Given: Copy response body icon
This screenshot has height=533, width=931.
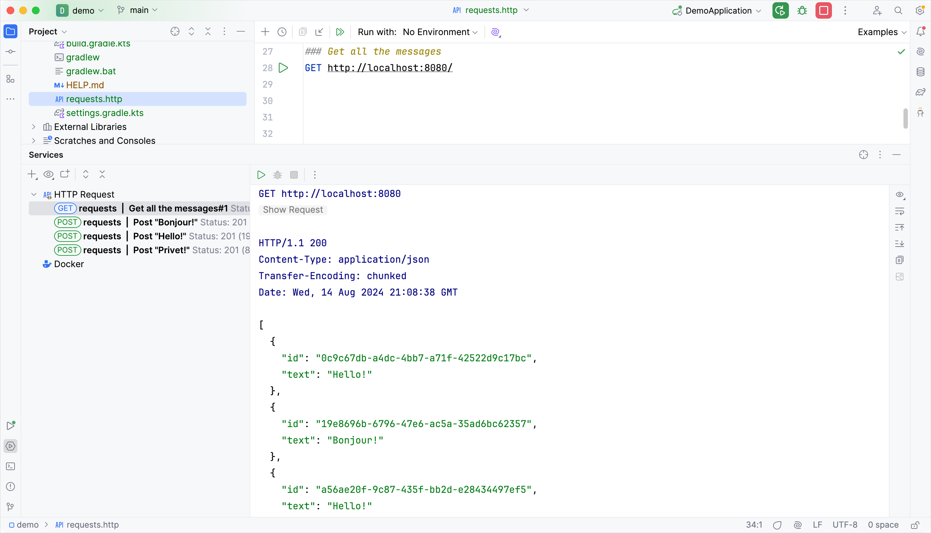Looking at the screenshot, I should tap(900, 260).
